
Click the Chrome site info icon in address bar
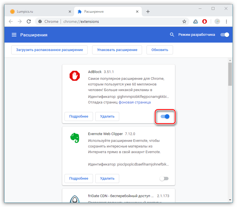pos(40,21)
